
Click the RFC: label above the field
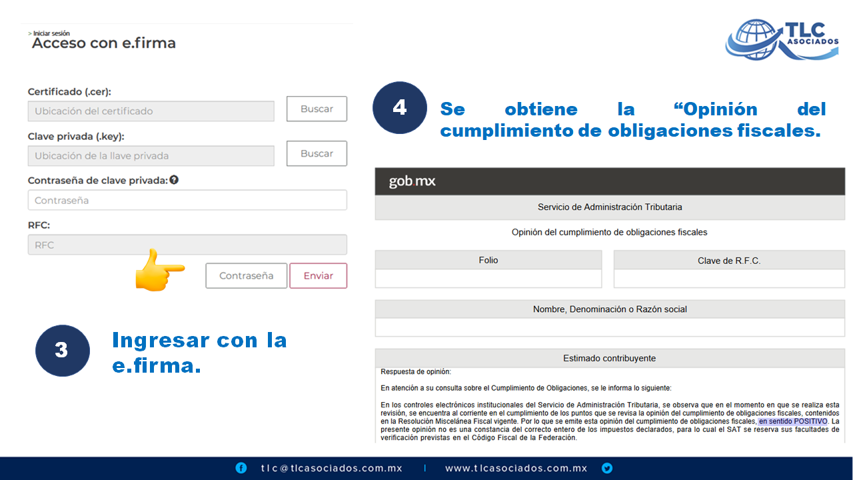point(39,225)
